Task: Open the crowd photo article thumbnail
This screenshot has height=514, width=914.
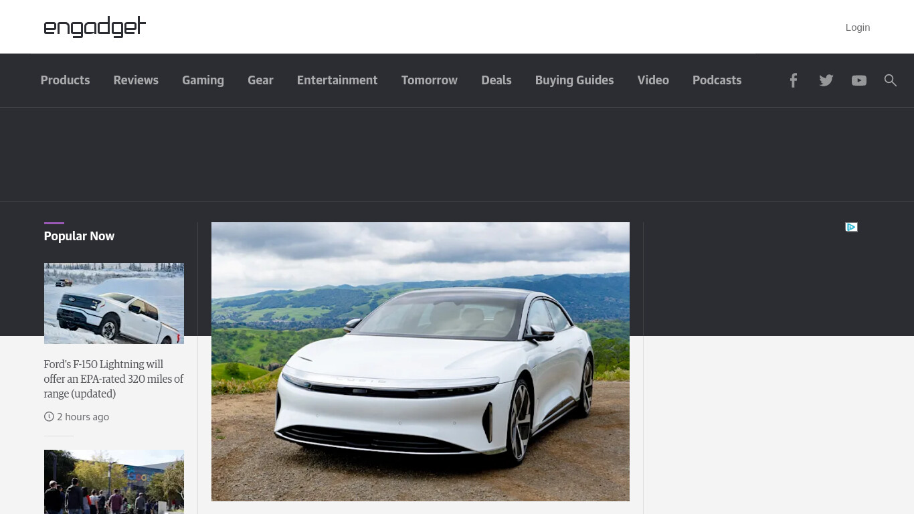Action: tap(114, 482)
